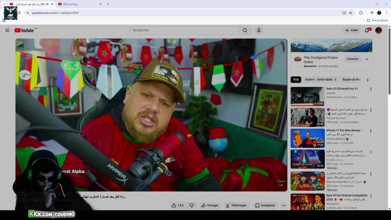This screenshot has width=391, height=220.
Task: Reload the page with the refresh icon
Action: [x=19, y=13]
